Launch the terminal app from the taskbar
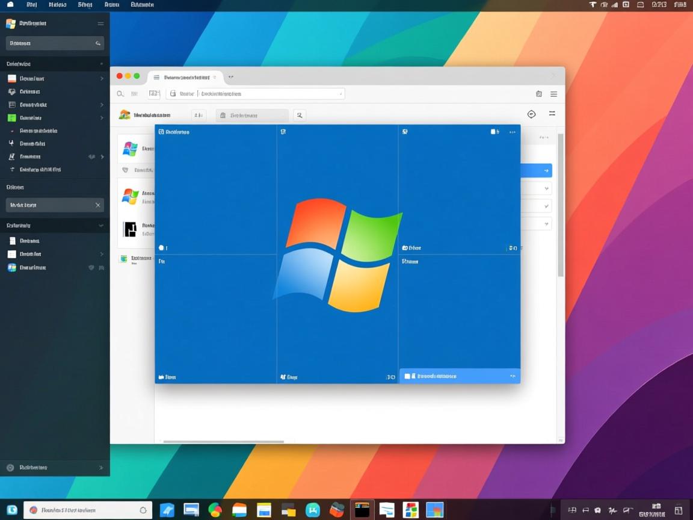693x520 pixels. [x=362, y=510]
